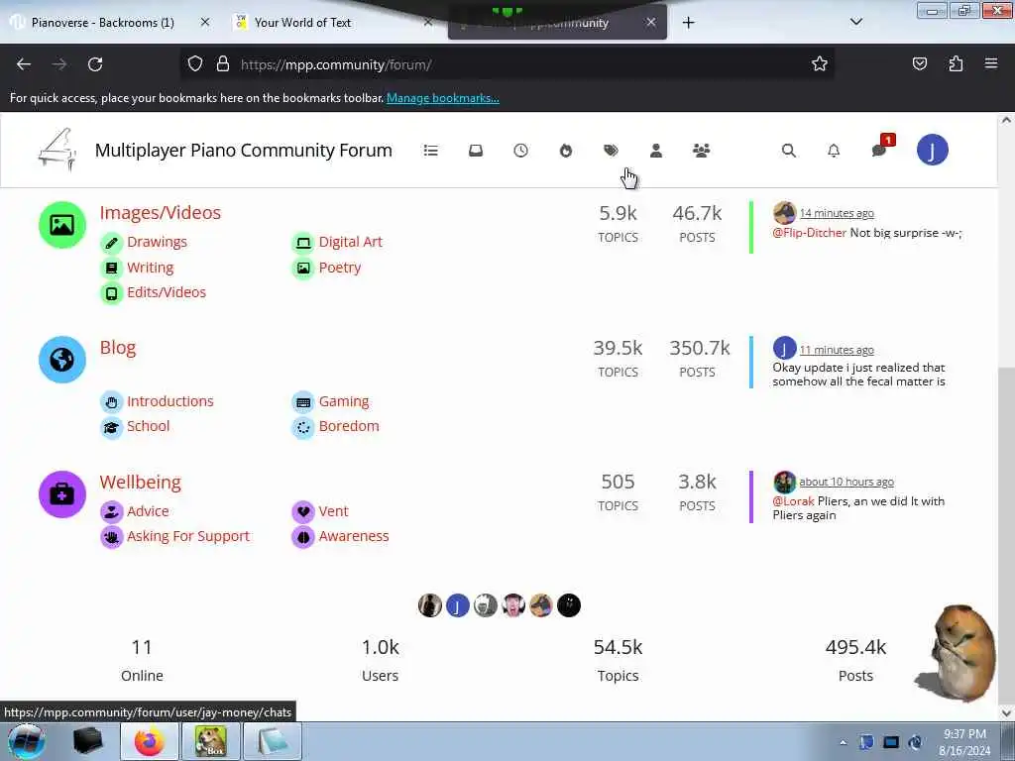Click the purple Wellbeing medkit icon
Viewport: 1015px width, 761px height.
click(x=62, y=494)
